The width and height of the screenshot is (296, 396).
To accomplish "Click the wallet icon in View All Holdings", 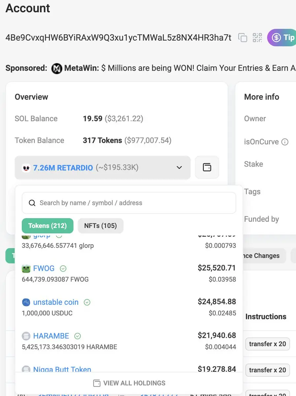I will (97, 383).
